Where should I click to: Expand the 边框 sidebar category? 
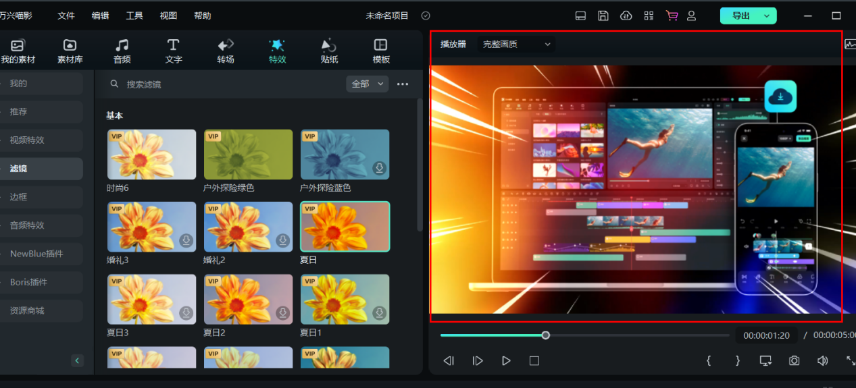point(41,197)
